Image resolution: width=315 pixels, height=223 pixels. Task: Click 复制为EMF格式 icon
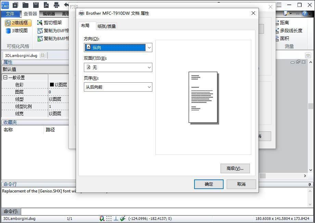(40, 31)
